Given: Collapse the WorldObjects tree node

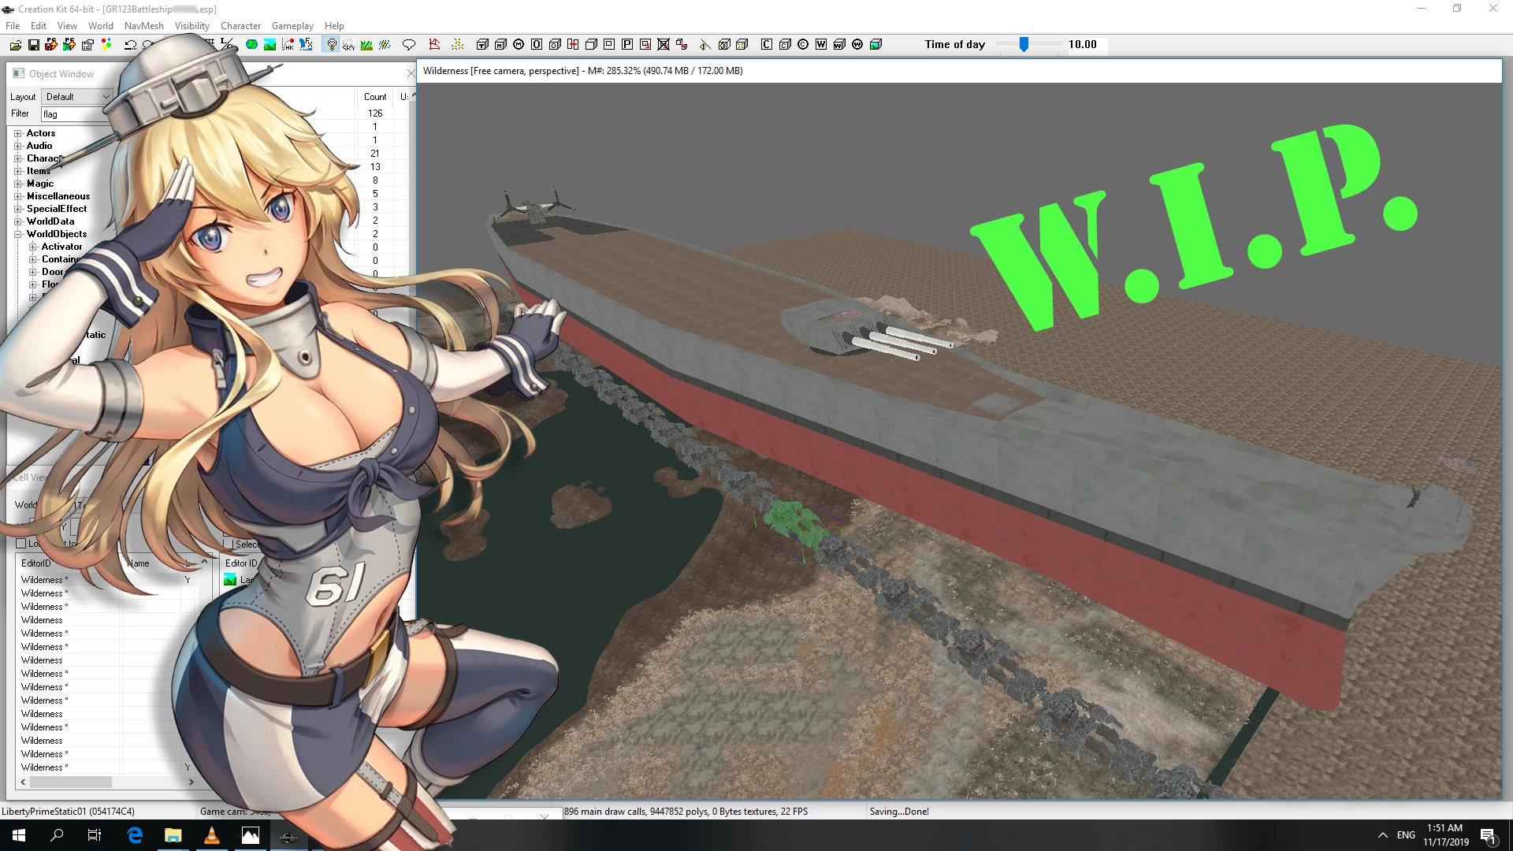Looking at the screenshot, I should [x=17, y=235].
